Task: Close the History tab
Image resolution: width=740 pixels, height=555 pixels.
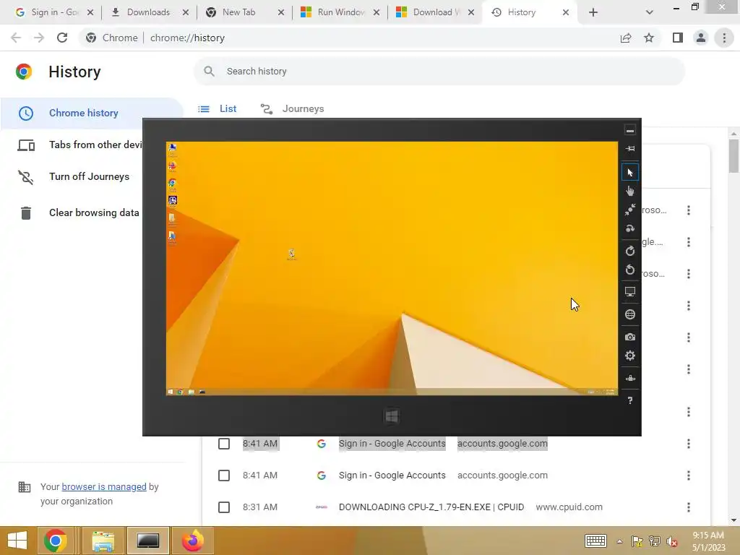Action: [566, 12]
